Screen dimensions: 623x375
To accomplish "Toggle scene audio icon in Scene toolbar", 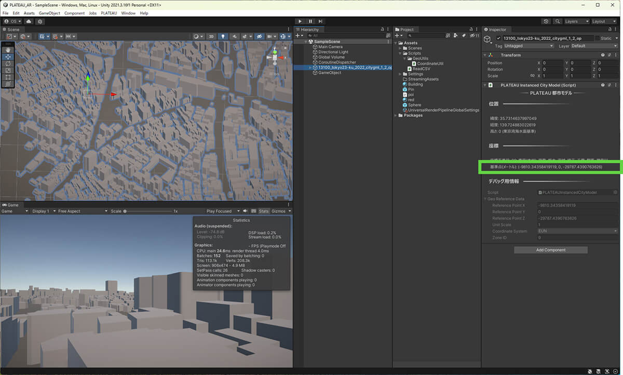I will click(x=235, y=36).
